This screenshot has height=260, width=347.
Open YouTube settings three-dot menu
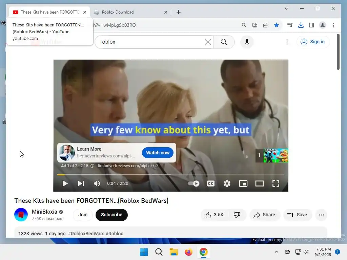coord(287,42)
